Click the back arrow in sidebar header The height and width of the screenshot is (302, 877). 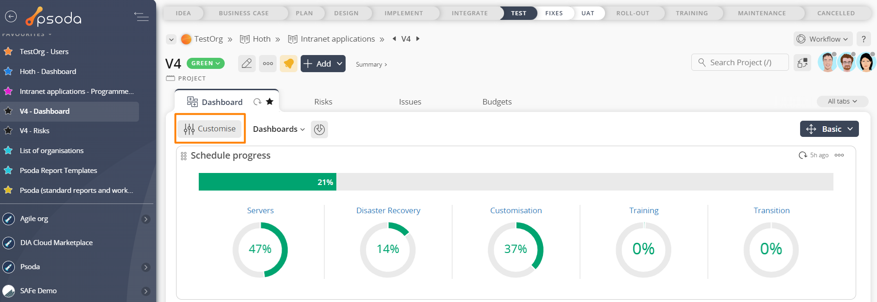[11, 17]
